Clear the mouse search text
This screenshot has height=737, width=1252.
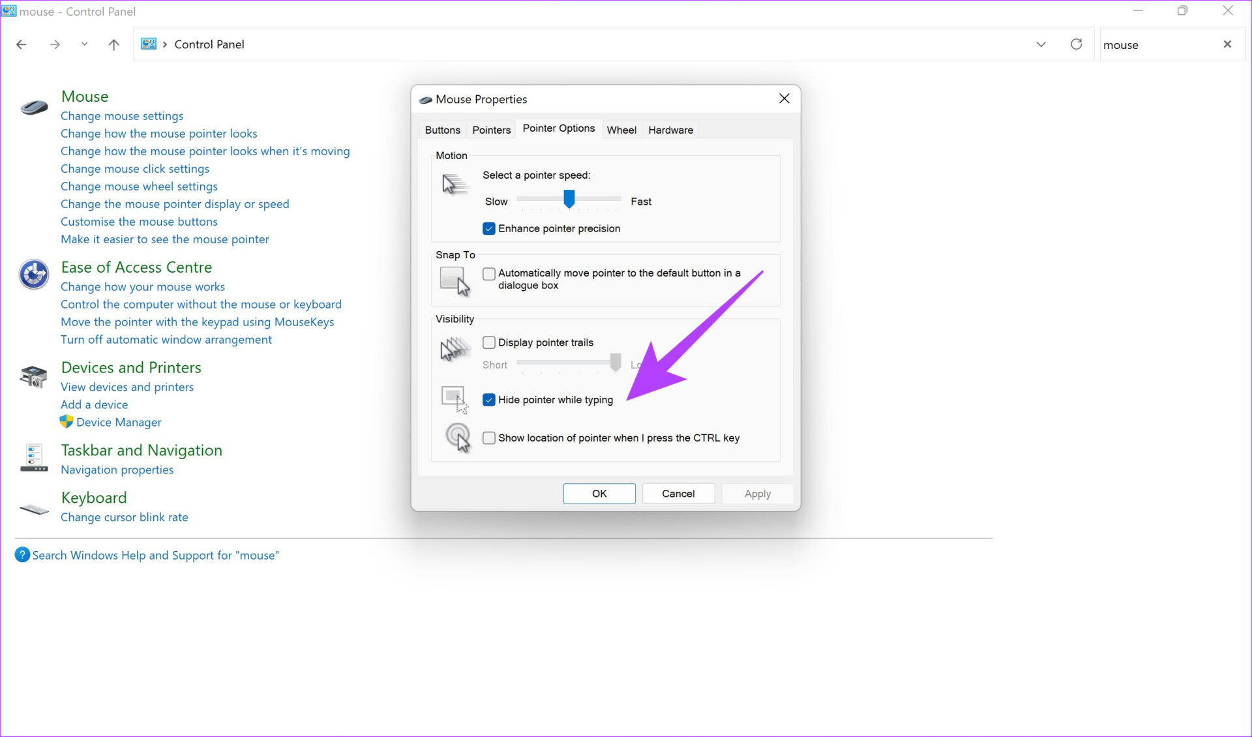1227,44
